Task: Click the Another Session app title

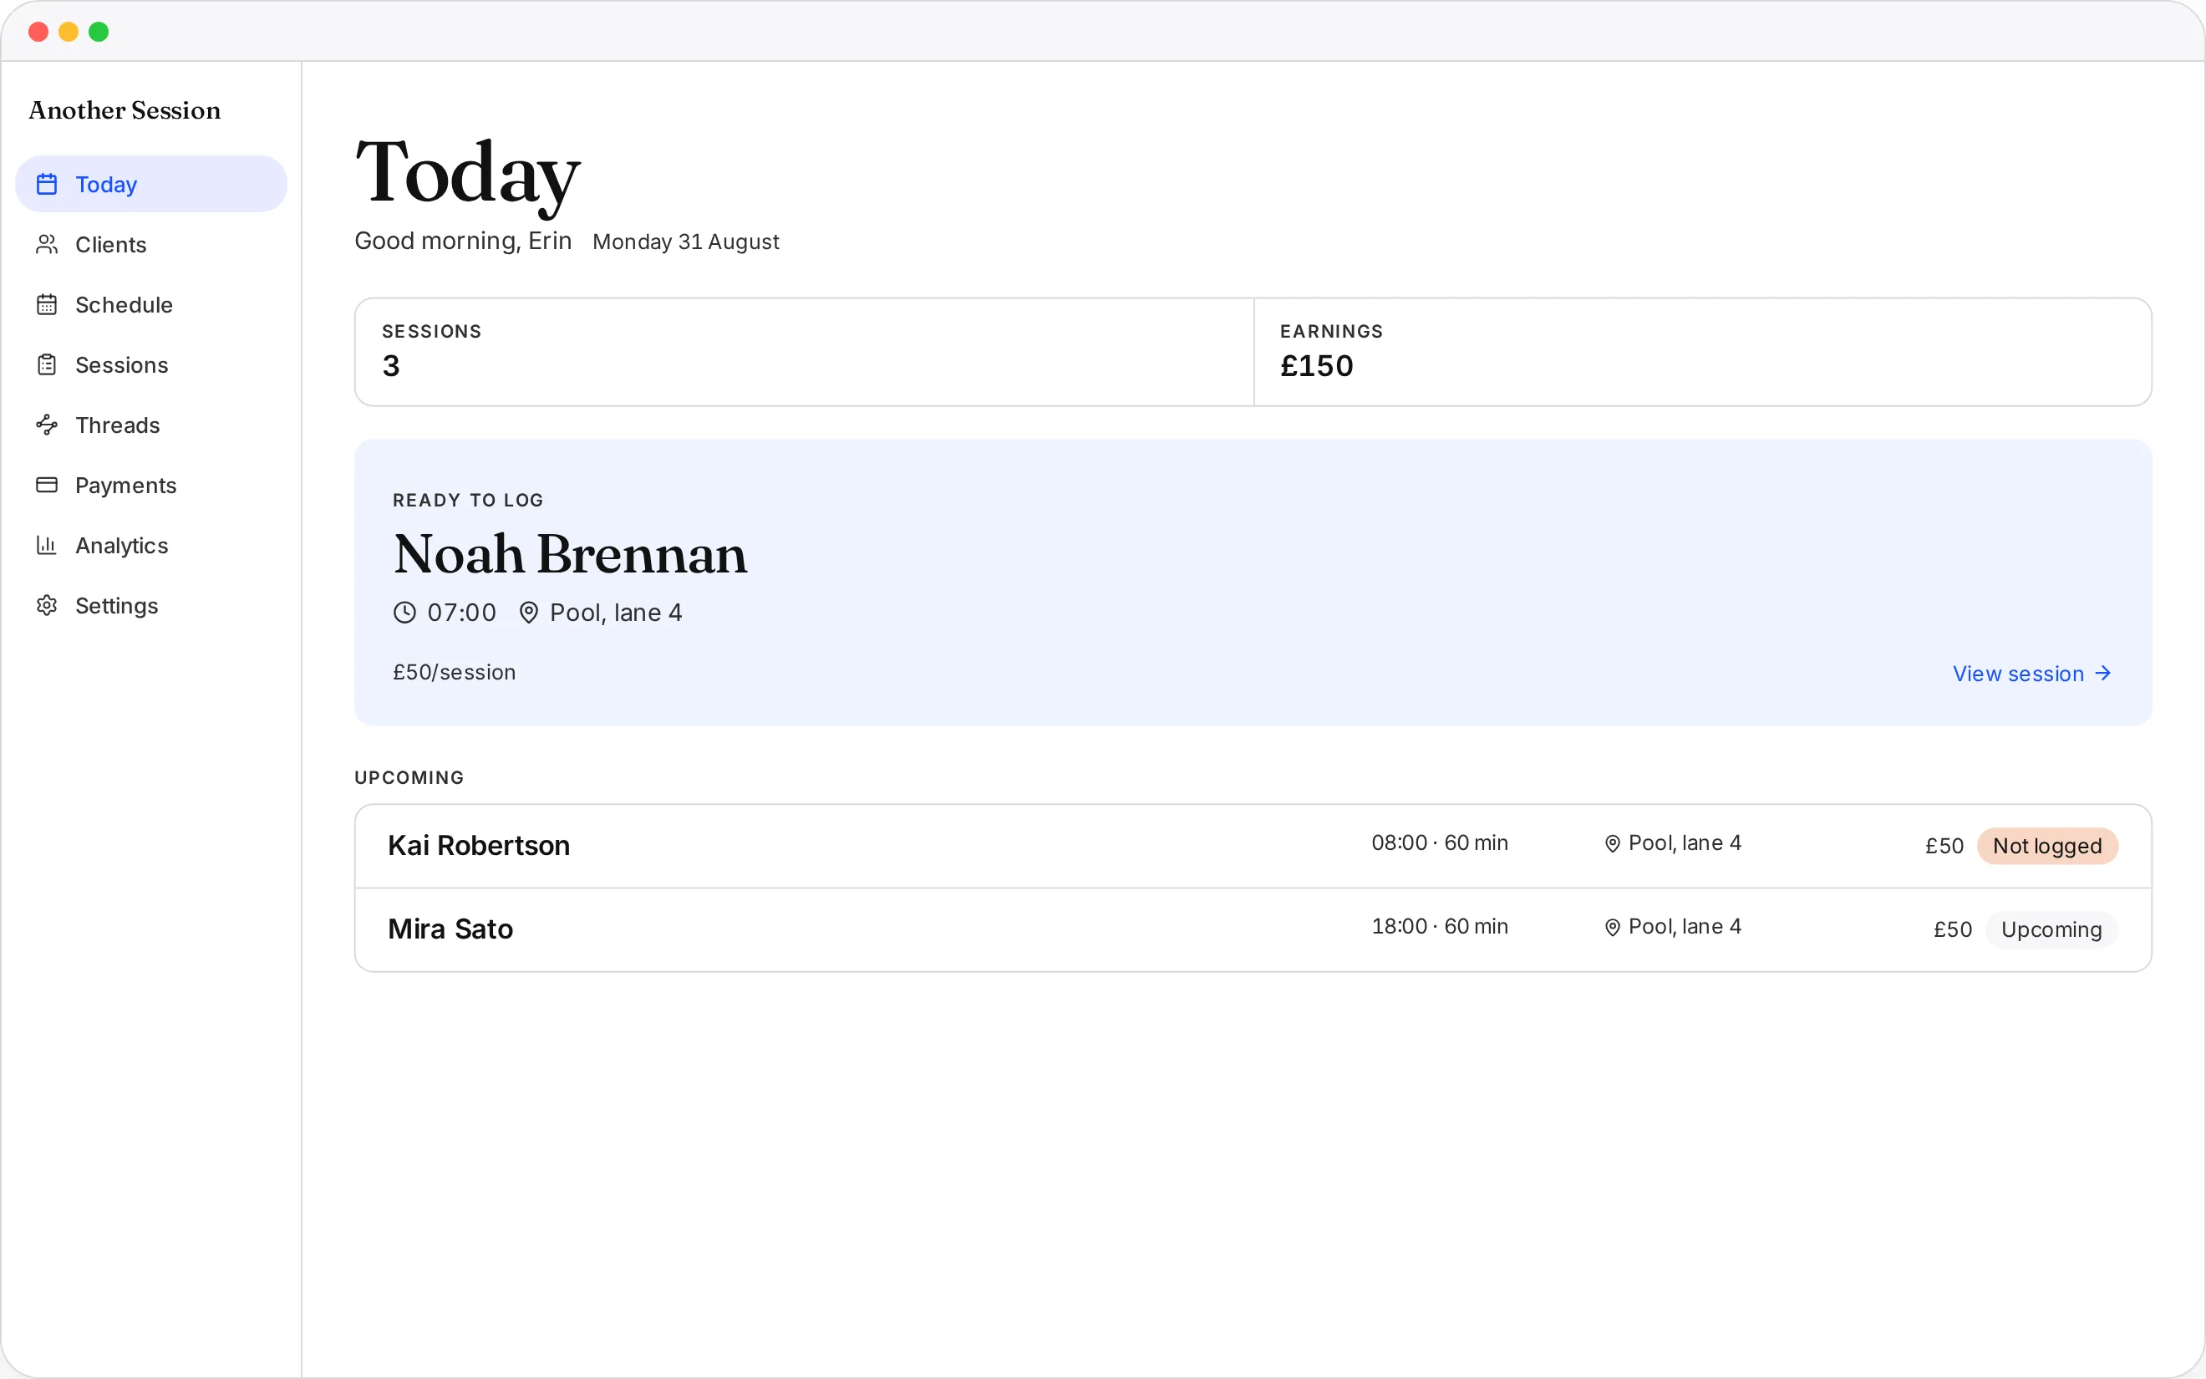Action: click(x=125, y=110)
